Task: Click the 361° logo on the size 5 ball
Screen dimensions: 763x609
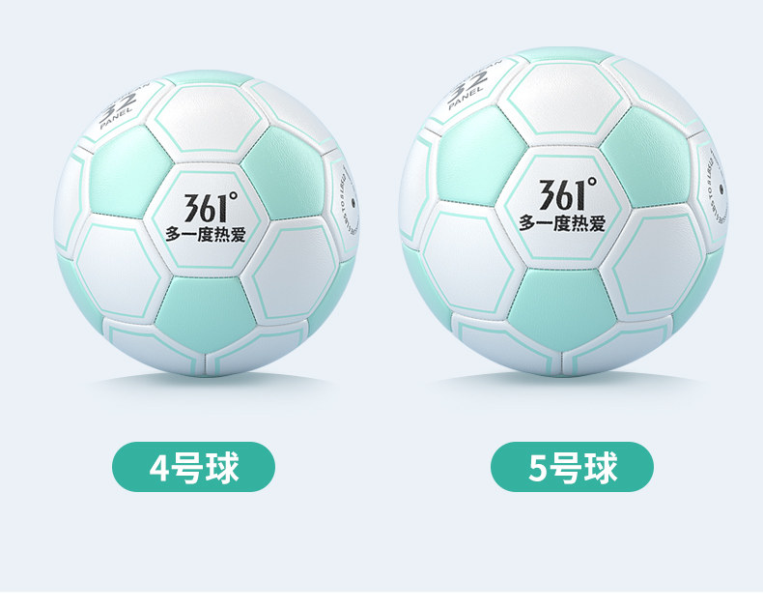Action: [x=567, y=193]
